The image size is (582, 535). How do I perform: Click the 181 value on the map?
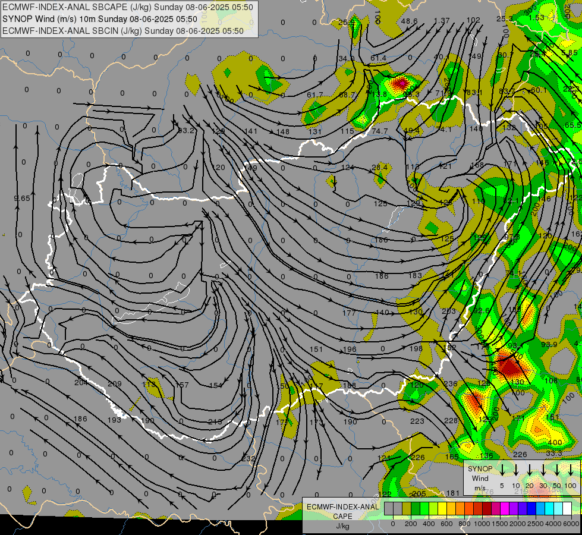(x=453, y=493)
